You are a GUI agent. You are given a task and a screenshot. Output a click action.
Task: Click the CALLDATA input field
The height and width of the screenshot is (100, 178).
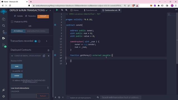pyautogui.click(x=24, y=96)
